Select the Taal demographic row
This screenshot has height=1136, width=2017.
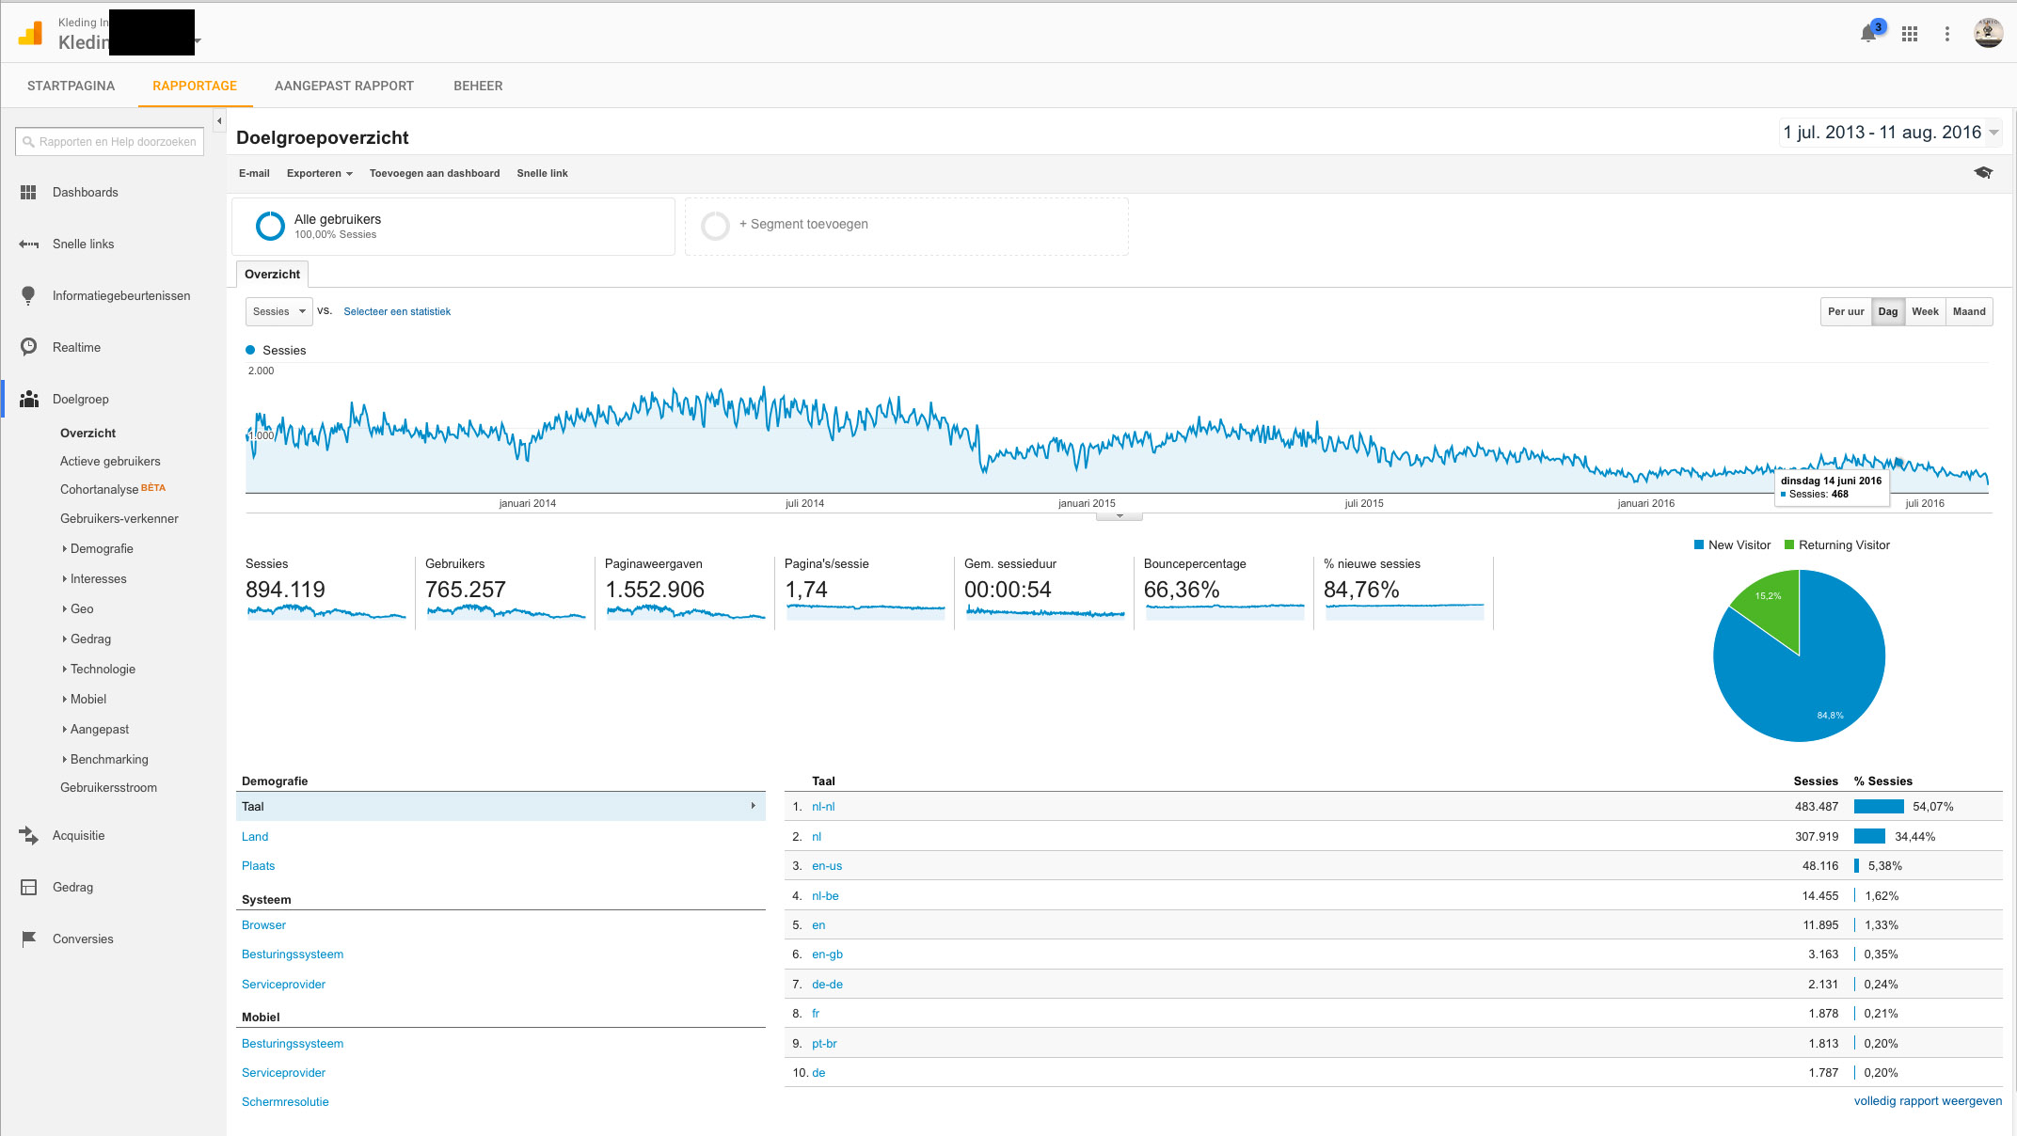point(500,806)
